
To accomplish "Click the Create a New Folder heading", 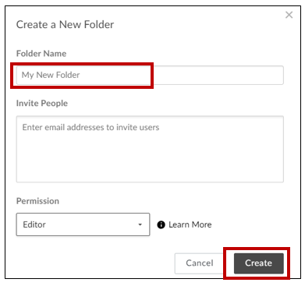I will pos(65,25).
